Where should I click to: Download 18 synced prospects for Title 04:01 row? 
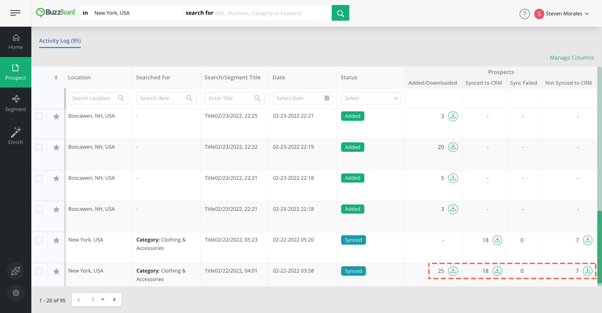click(x=497, y=271)
